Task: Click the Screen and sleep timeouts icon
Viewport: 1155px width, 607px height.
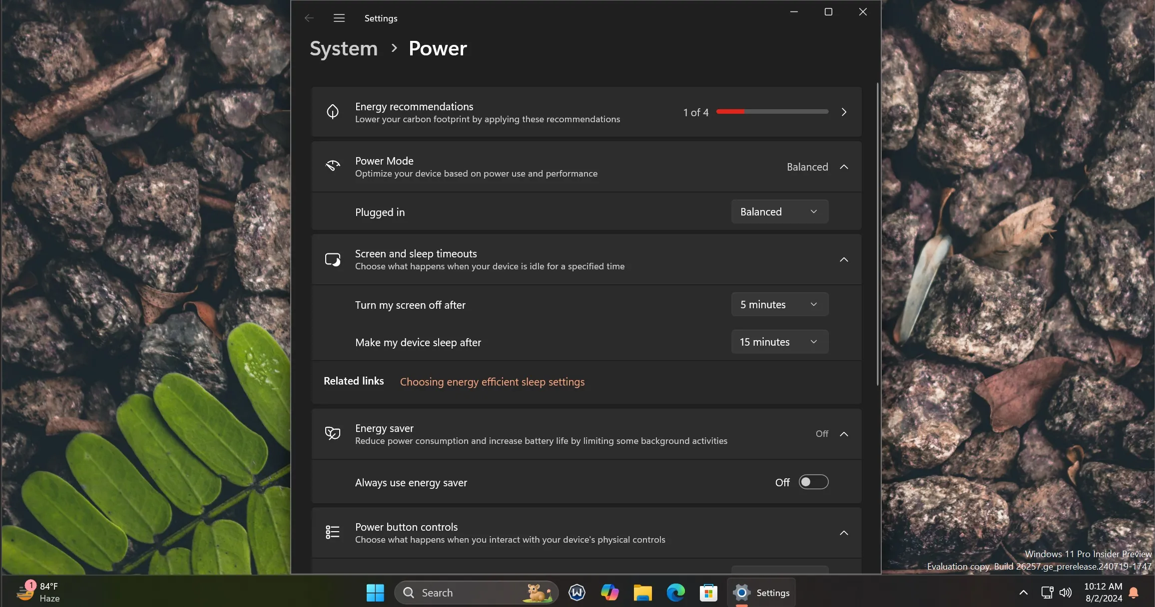Action: [332, 259]
